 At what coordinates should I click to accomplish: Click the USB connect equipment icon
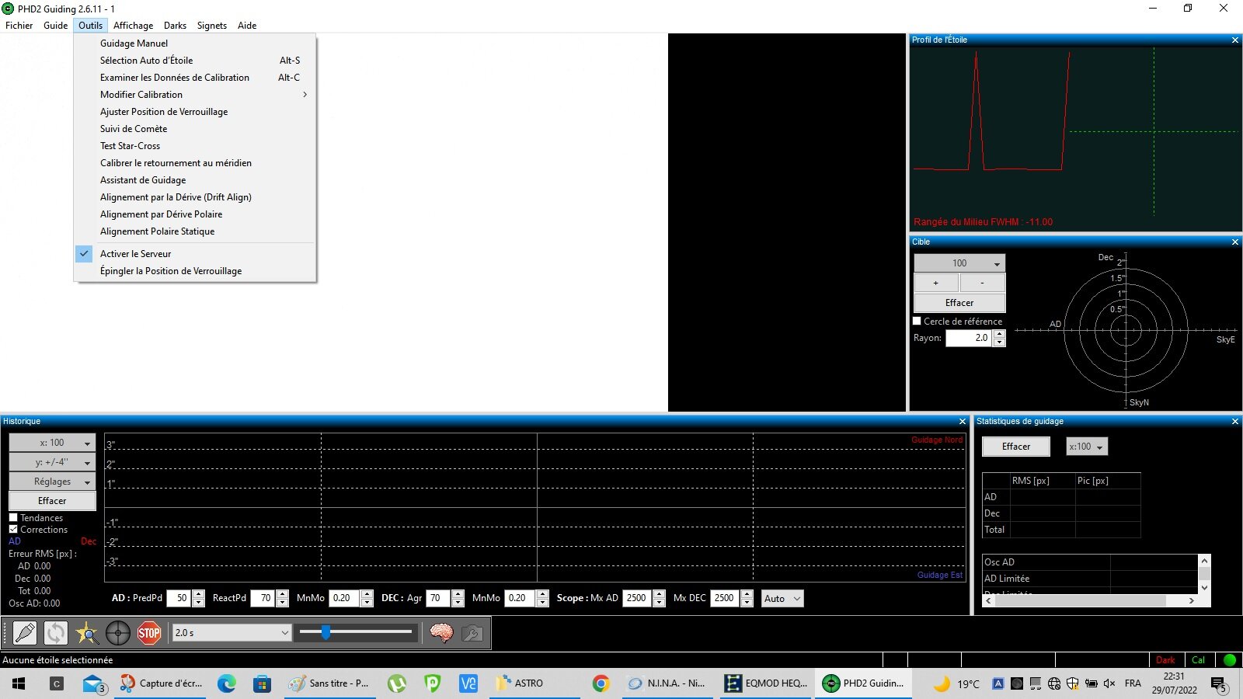click(25, 633)
